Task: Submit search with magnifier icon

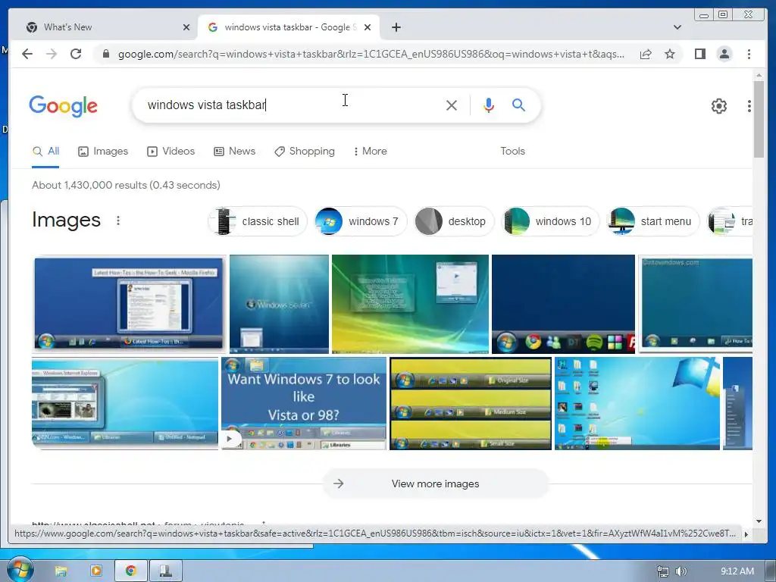Action: (x=518, y=105)
